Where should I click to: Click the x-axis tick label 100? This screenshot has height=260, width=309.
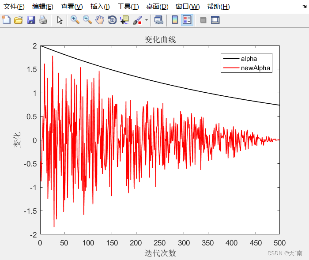[x=88, y=243]
